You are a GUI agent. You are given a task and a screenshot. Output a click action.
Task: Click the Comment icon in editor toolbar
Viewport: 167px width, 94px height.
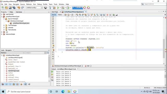(x=114, y=15)
